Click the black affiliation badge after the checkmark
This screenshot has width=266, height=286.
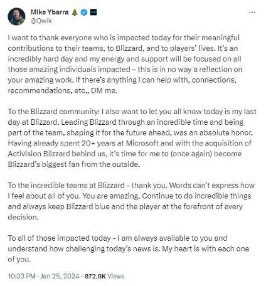(x=93, y=13)
